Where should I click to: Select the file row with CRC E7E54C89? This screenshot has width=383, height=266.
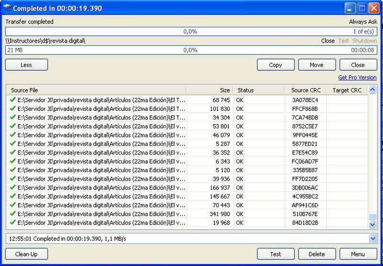click(x=187, y=153)
